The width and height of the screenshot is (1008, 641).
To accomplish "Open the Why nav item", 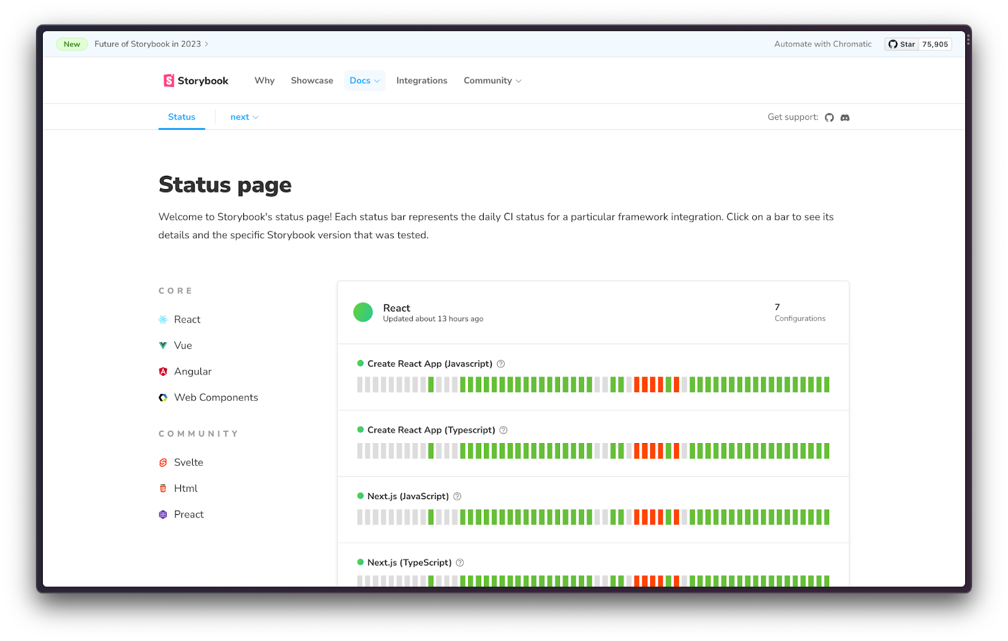I will click(265, 81).
